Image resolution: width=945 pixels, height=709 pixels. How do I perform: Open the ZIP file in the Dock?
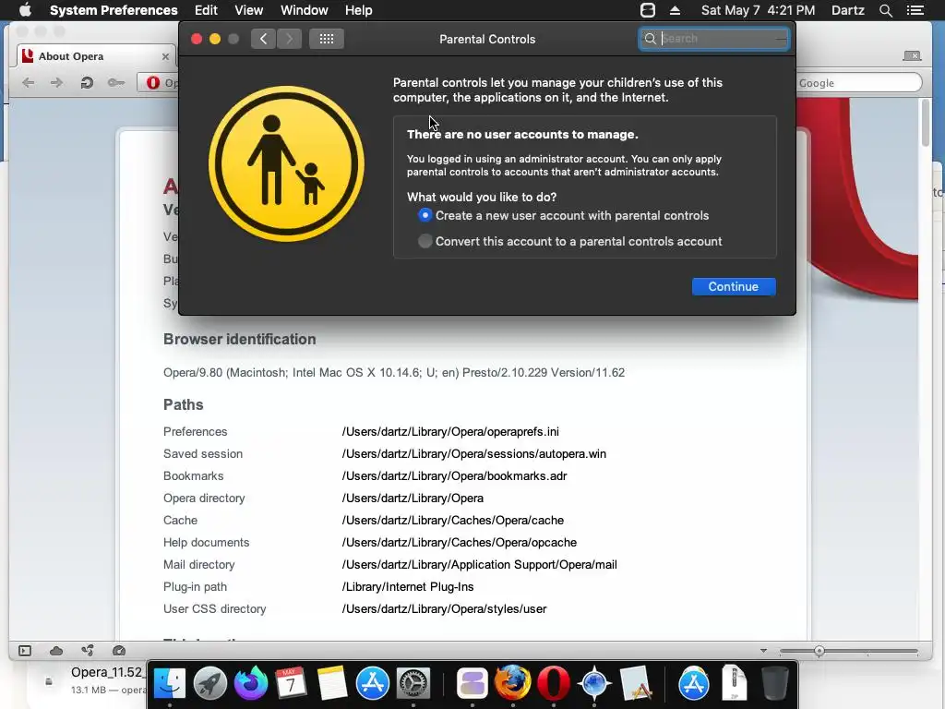point(734,683)
